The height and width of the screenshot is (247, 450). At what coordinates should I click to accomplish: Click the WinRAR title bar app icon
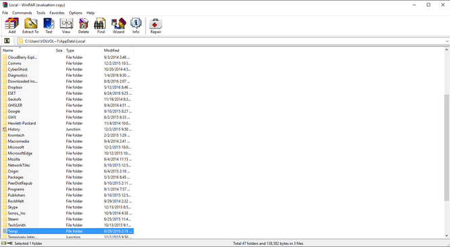pos(5,5)
